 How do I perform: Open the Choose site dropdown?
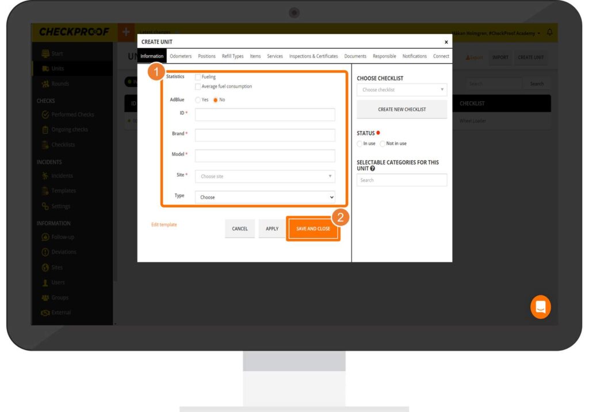pyautogui.click(x=265, y=176)
